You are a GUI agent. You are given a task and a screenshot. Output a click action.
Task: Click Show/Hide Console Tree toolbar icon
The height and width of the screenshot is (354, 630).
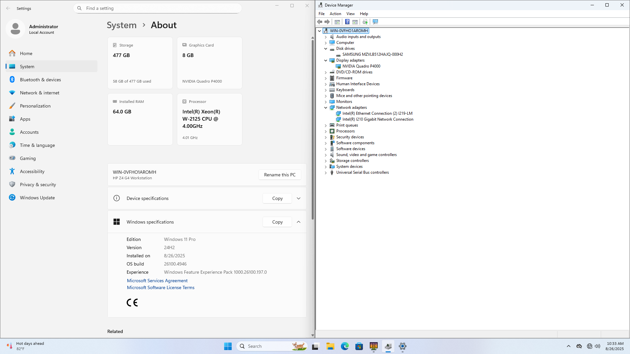[337, 22]
